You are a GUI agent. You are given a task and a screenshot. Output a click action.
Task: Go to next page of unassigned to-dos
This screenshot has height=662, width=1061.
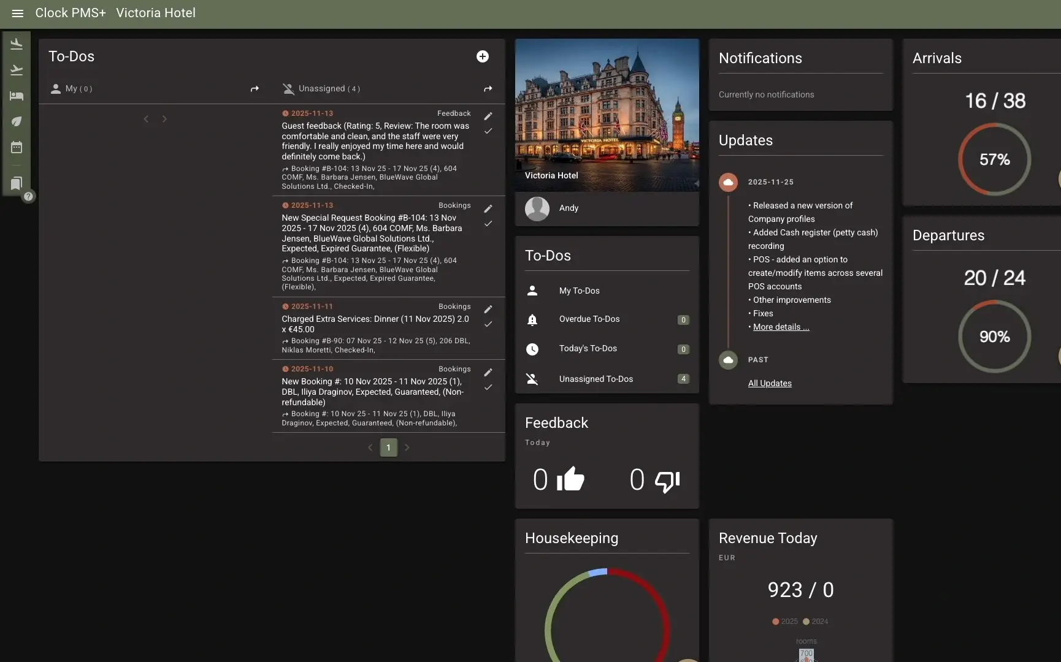coord(407,447)
